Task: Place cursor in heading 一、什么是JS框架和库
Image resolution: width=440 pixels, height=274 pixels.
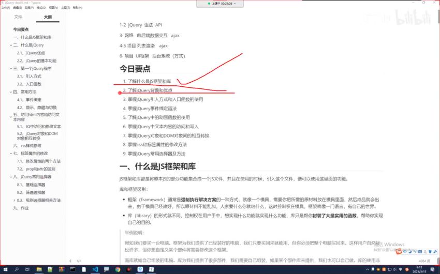Action: [x=157, y=166]
